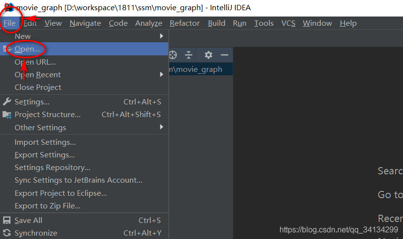Hide project panel with minus icon
The width and height of the screenshot is (403, 239).
[x=225, y=55]
